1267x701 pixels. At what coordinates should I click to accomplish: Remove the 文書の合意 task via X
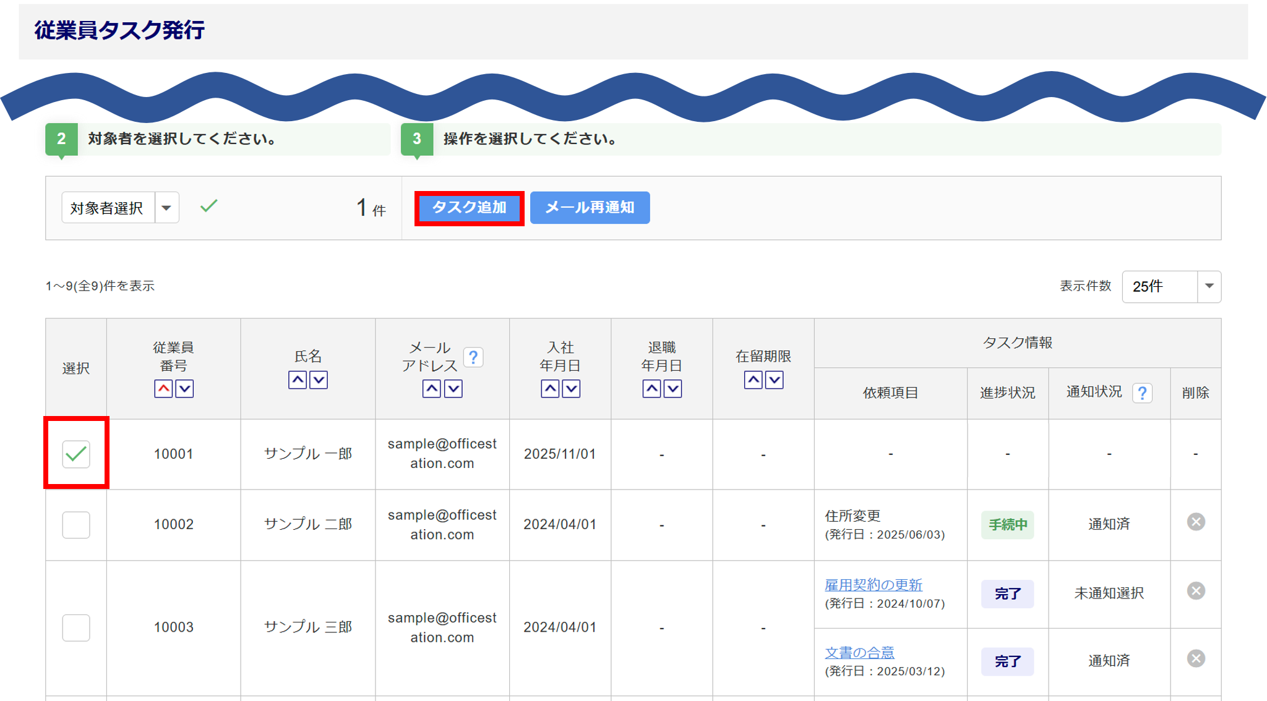tap(1195, 658)
